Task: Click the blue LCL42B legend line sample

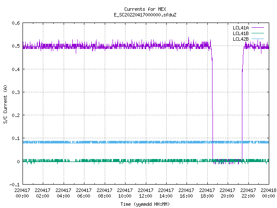Action: [258, 39]
